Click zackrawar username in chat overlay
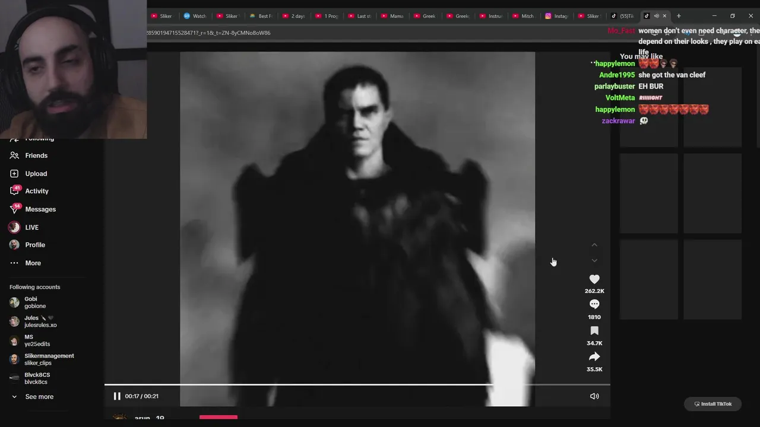 [x=618, y=121]
